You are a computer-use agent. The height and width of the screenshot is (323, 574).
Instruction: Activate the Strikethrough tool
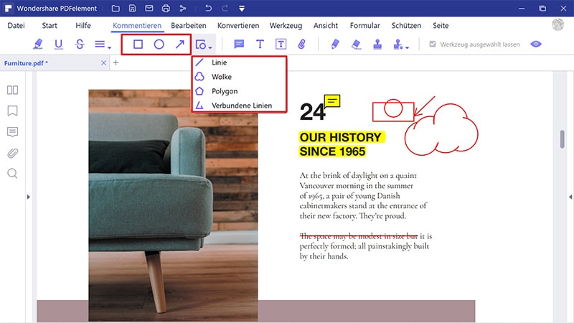click(x=79, y=45)
